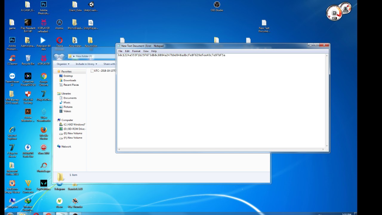Screen dimensions: 382x215
Task: Launch TeamViewer 13 shortcut
Action: click(x=12, y=79)
